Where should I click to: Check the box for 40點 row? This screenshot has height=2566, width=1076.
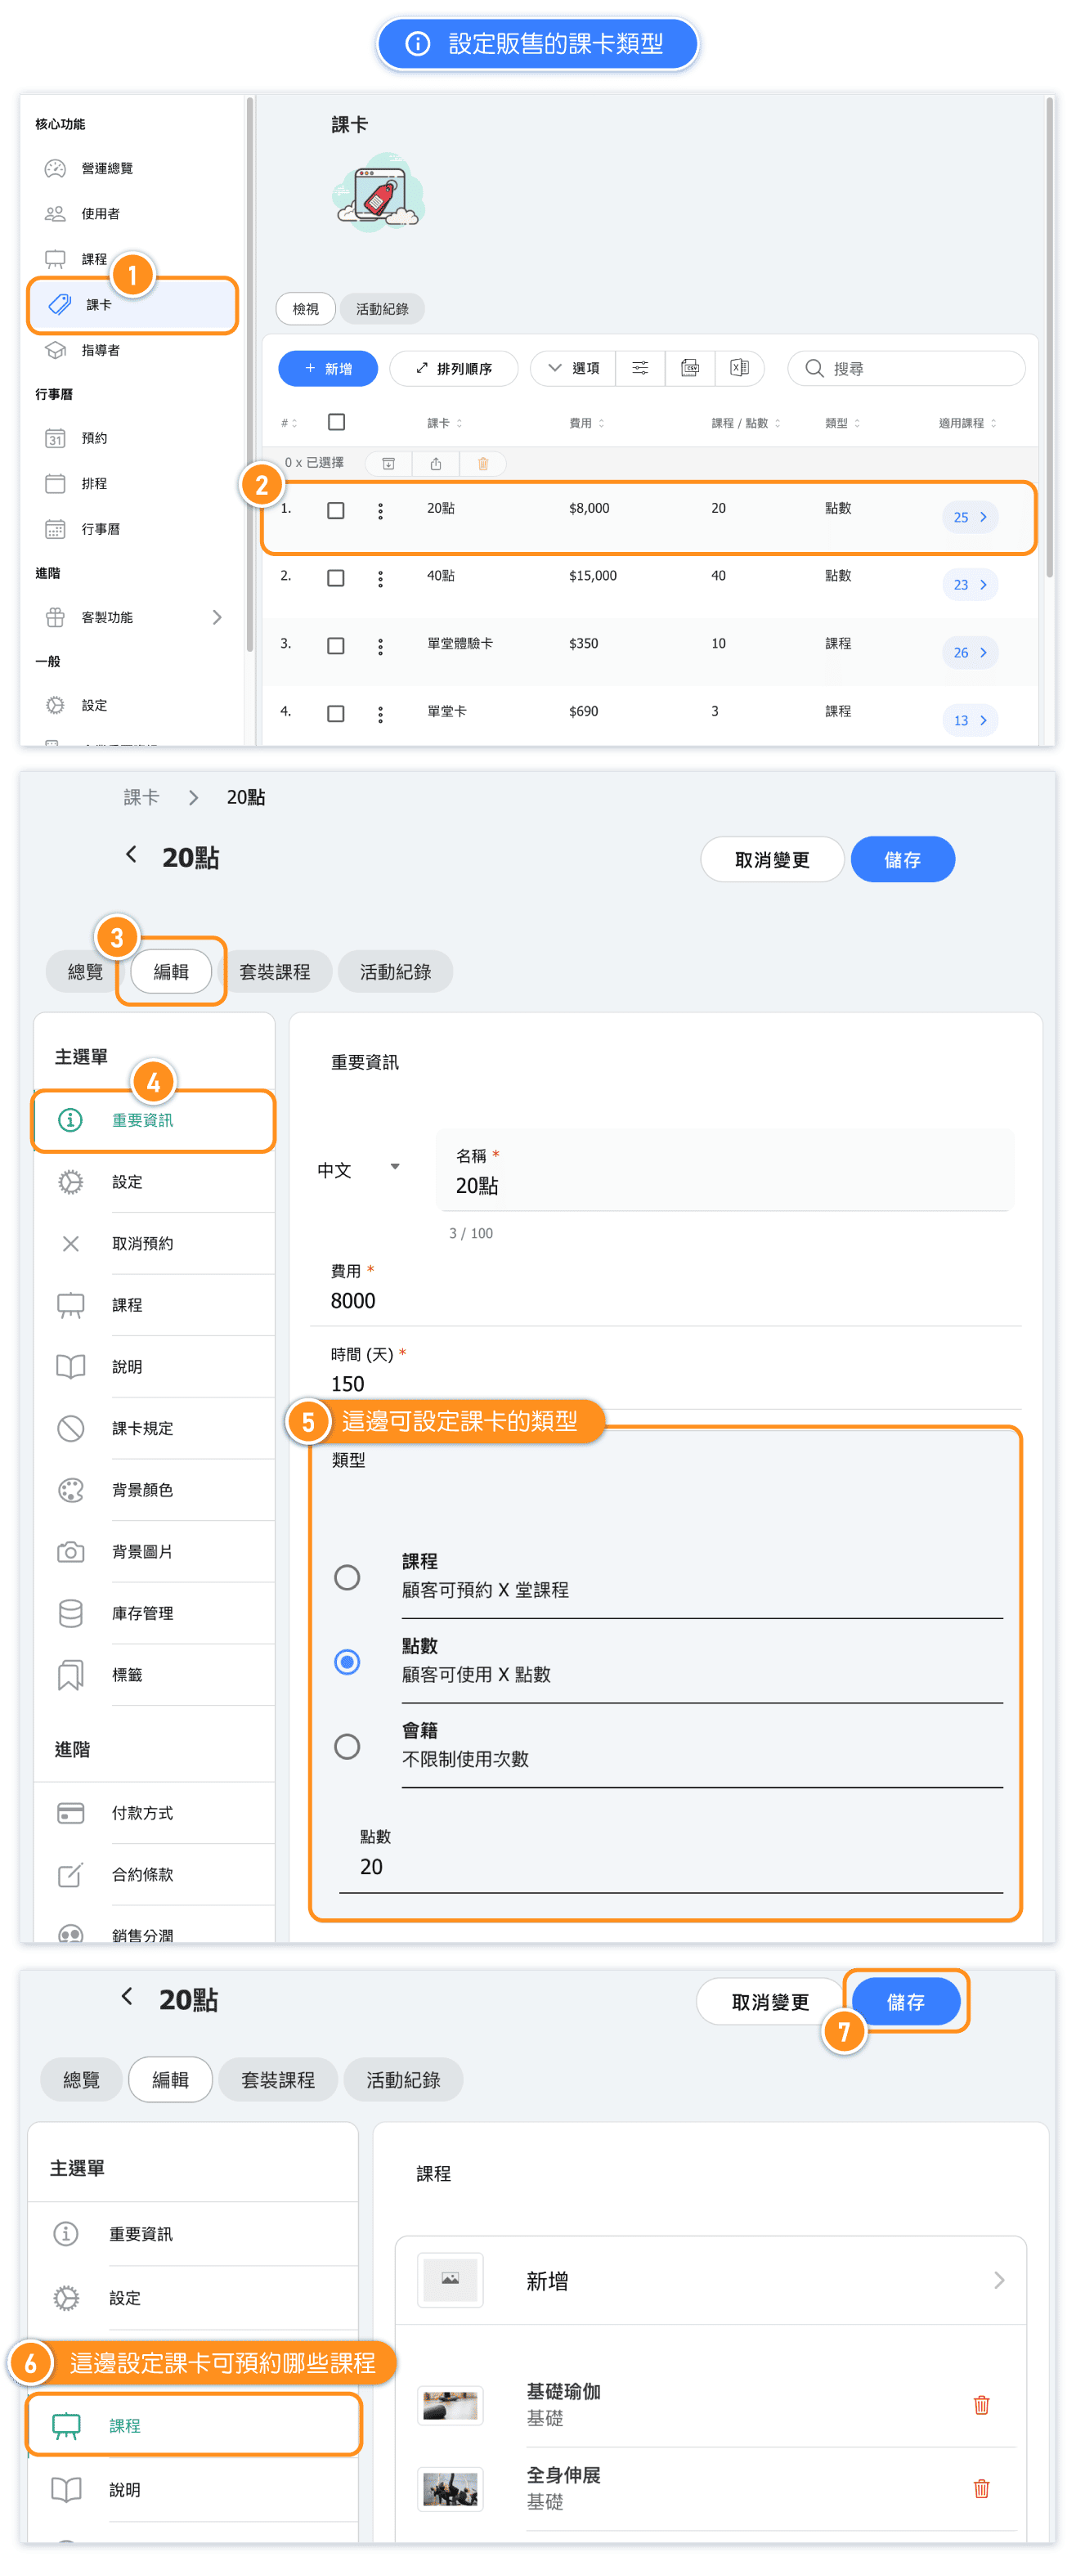point(336,578)
